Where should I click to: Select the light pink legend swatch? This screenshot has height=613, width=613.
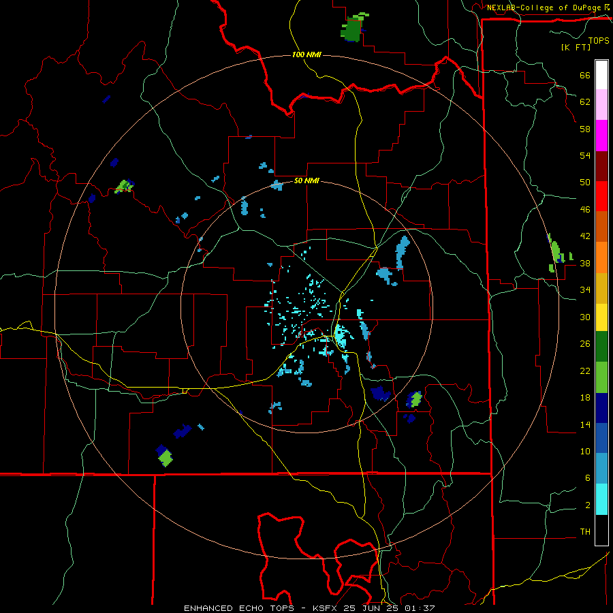click(601, 105)
